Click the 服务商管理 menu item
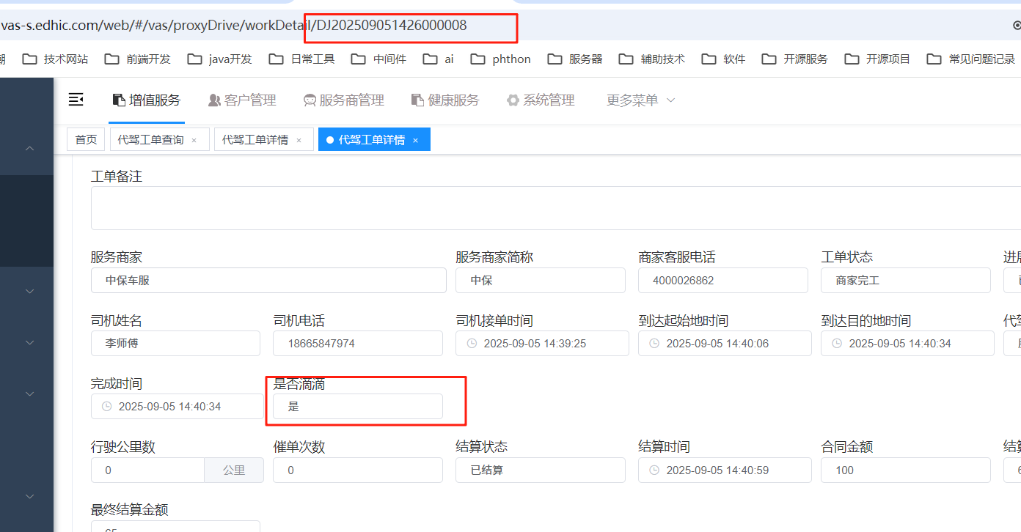 click(x=343, y=100)
